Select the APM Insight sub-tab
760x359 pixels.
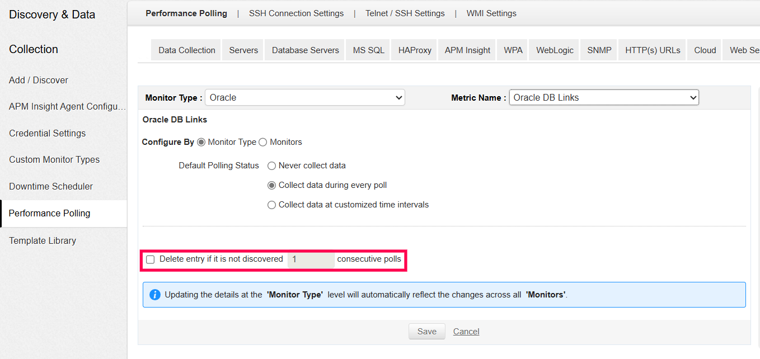[x=467, y=50]
